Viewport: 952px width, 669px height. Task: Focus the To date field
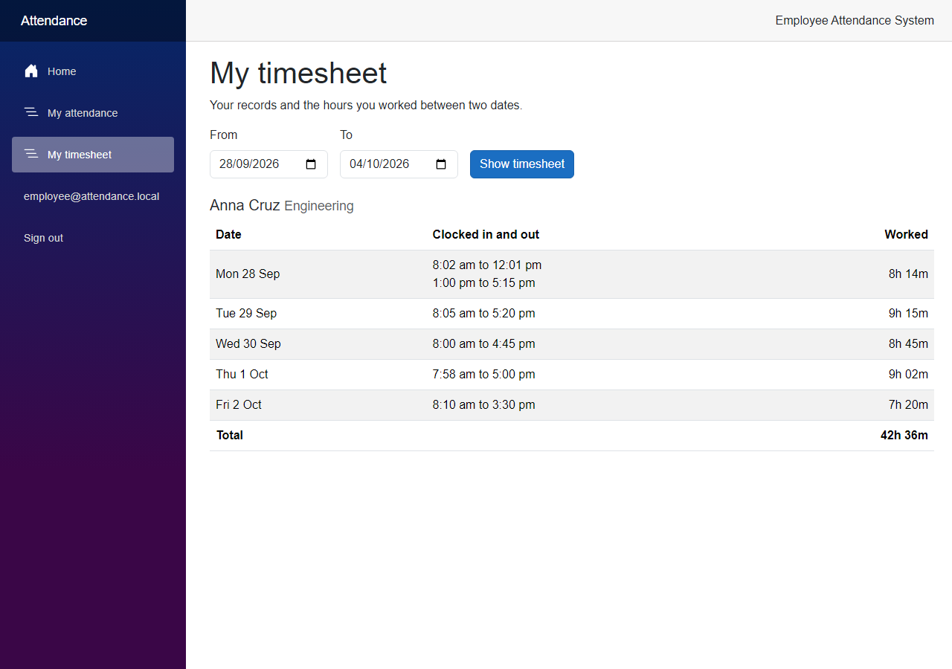tap(399, 164)
